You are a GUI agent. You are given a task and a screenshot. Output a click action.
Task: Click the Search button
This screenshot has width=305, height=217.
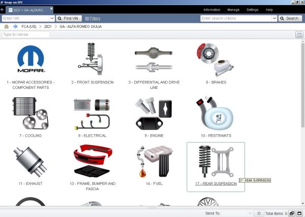[x=290, y=18]
